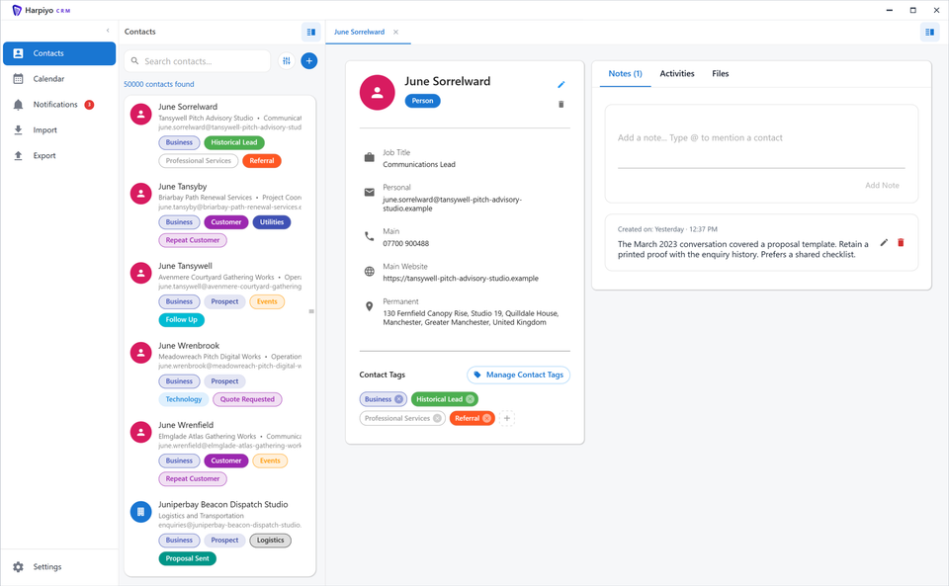Delete contact with trash icon below pencil

(561, 104)
